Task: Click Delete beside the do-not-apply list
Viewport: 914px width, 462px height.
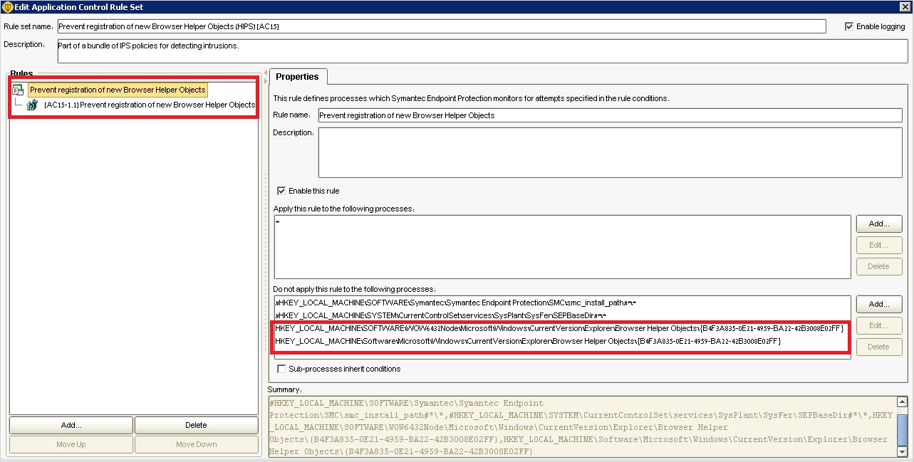Action: (x=879, y=347)
